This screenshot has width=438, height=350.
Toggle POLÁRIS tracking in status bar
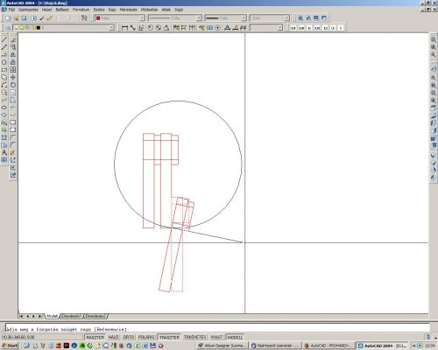(x=146, y=337)
